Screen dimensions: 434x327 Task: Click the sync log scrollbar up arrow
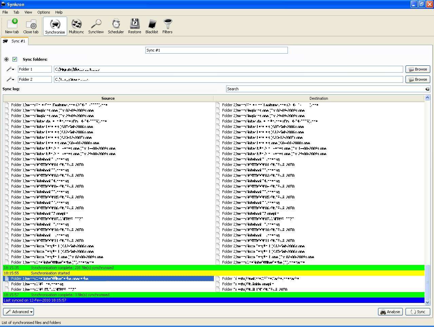[427, 98]
